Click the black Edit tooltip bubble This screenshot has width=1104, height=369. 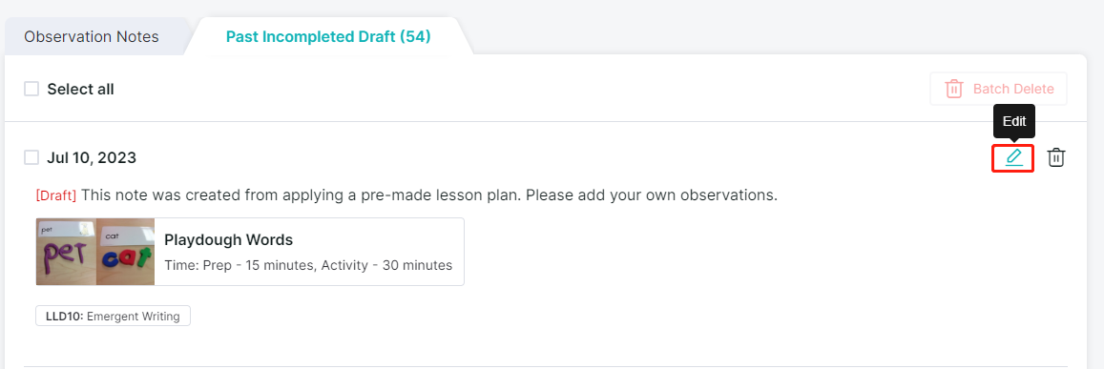(x=1014, y=121)
